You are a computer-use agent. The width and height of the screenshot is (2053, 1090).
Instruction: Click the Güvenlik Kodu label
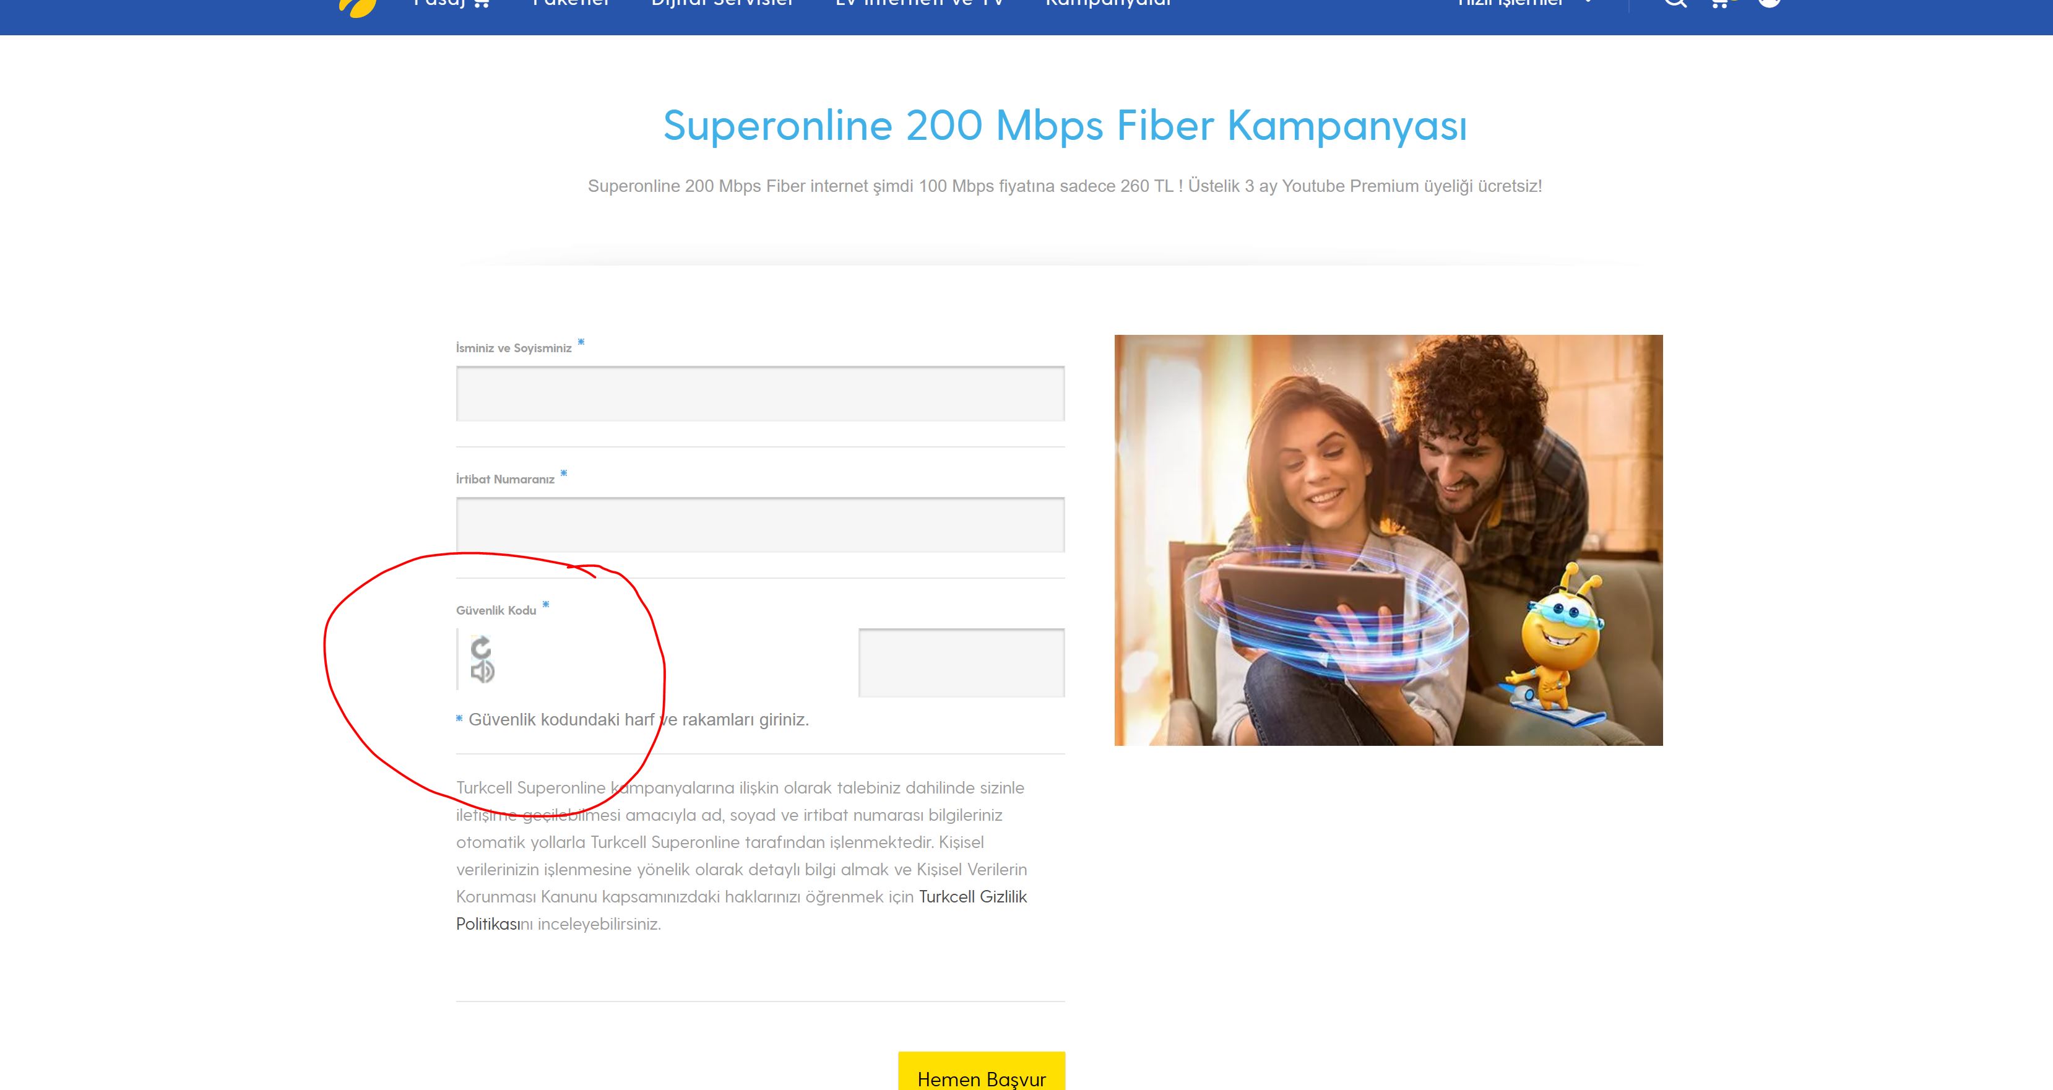[x=496, y=610]
